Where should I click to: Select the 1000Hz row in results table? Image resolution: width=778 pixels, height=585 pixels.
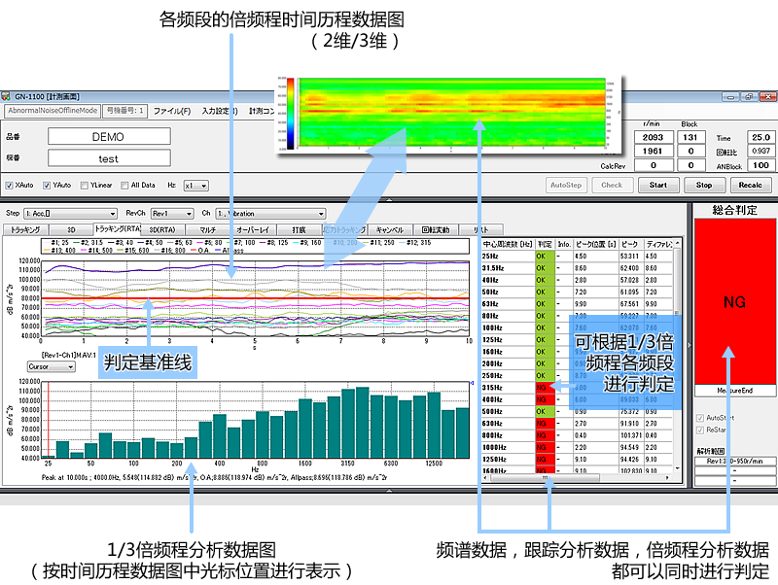point(577,447)
